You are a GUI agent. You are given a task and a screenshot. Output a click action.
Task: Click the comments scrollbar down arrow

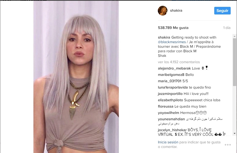[x=234, y=133]
